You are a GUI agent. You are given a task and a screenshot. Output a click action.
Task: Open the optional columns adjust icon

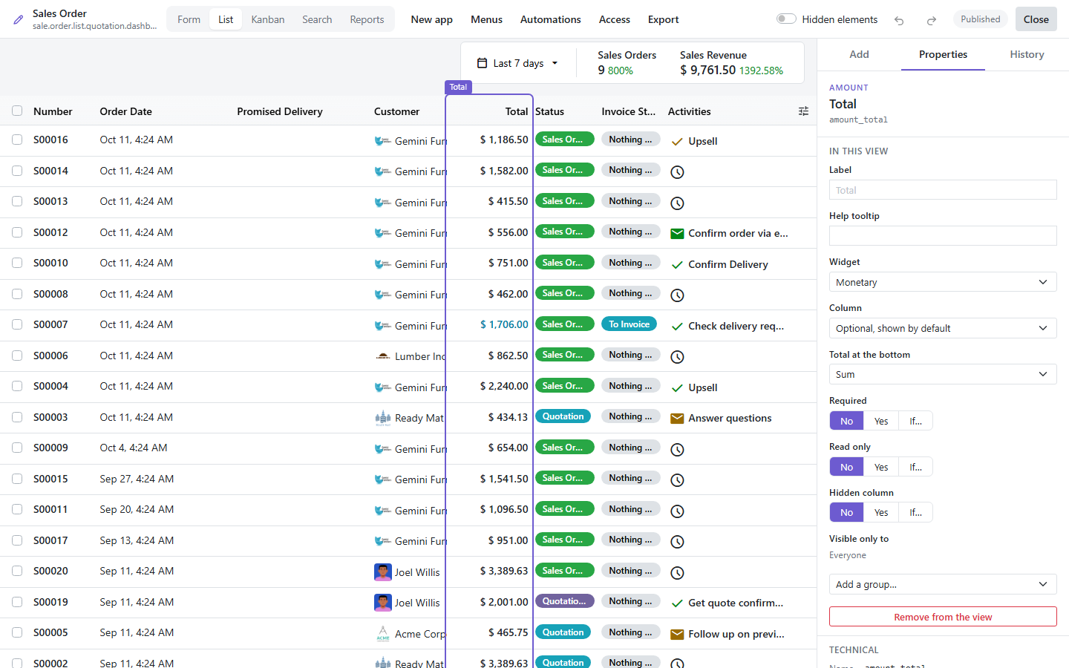click(x=803, y=111)
